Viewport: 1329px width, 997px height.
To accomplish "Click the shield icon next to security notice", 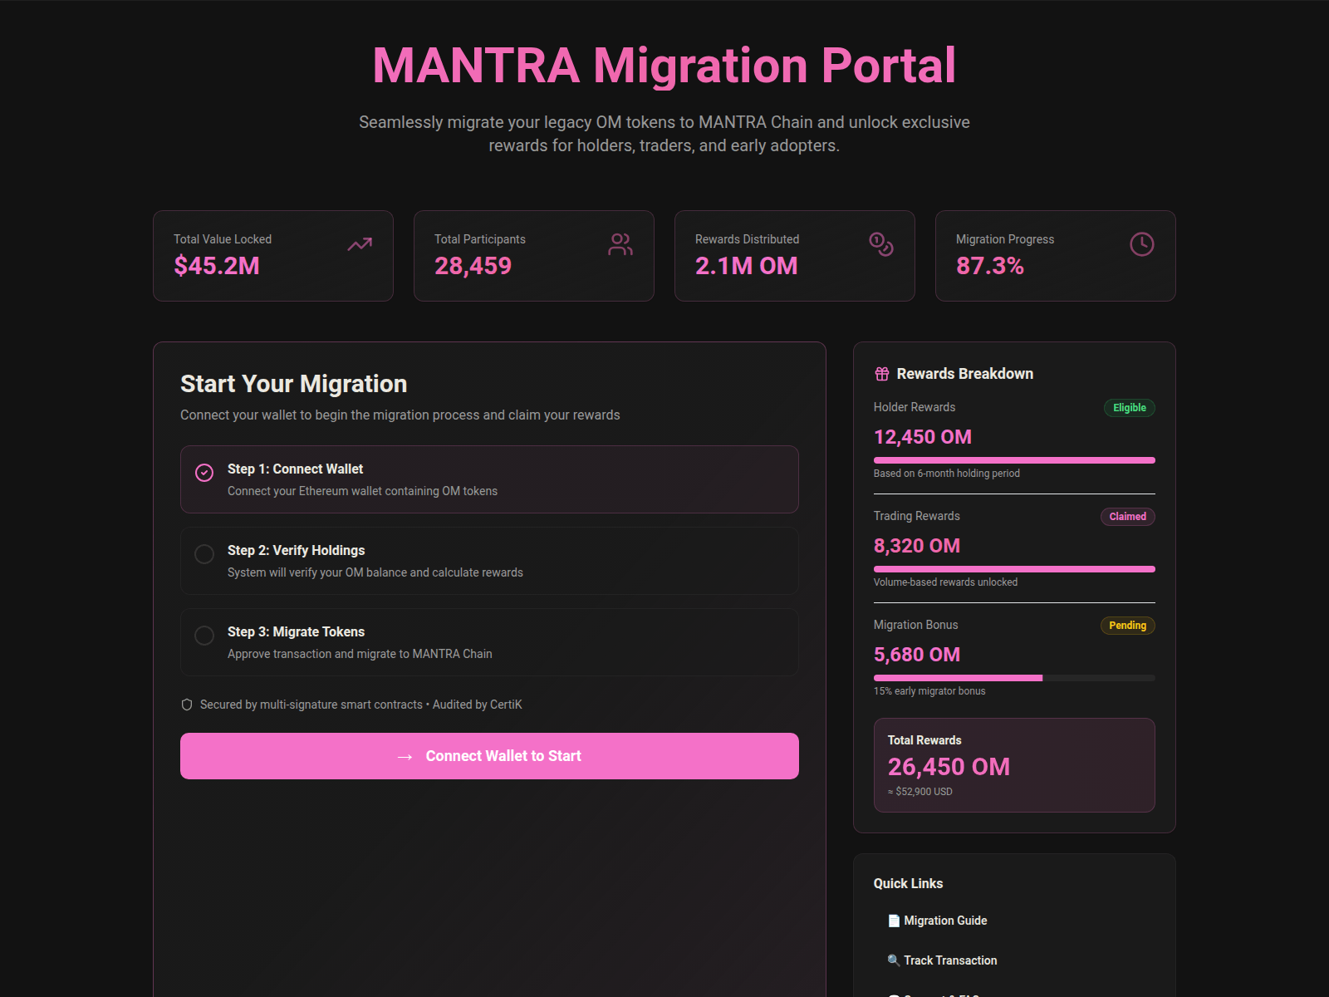I will 187,705.
